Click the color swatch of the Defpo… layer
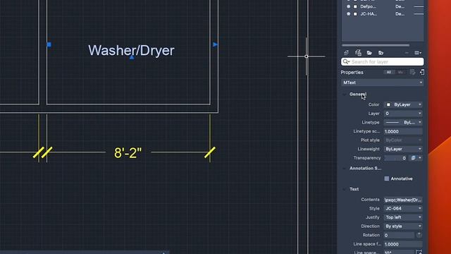 (x=355, y=6)
